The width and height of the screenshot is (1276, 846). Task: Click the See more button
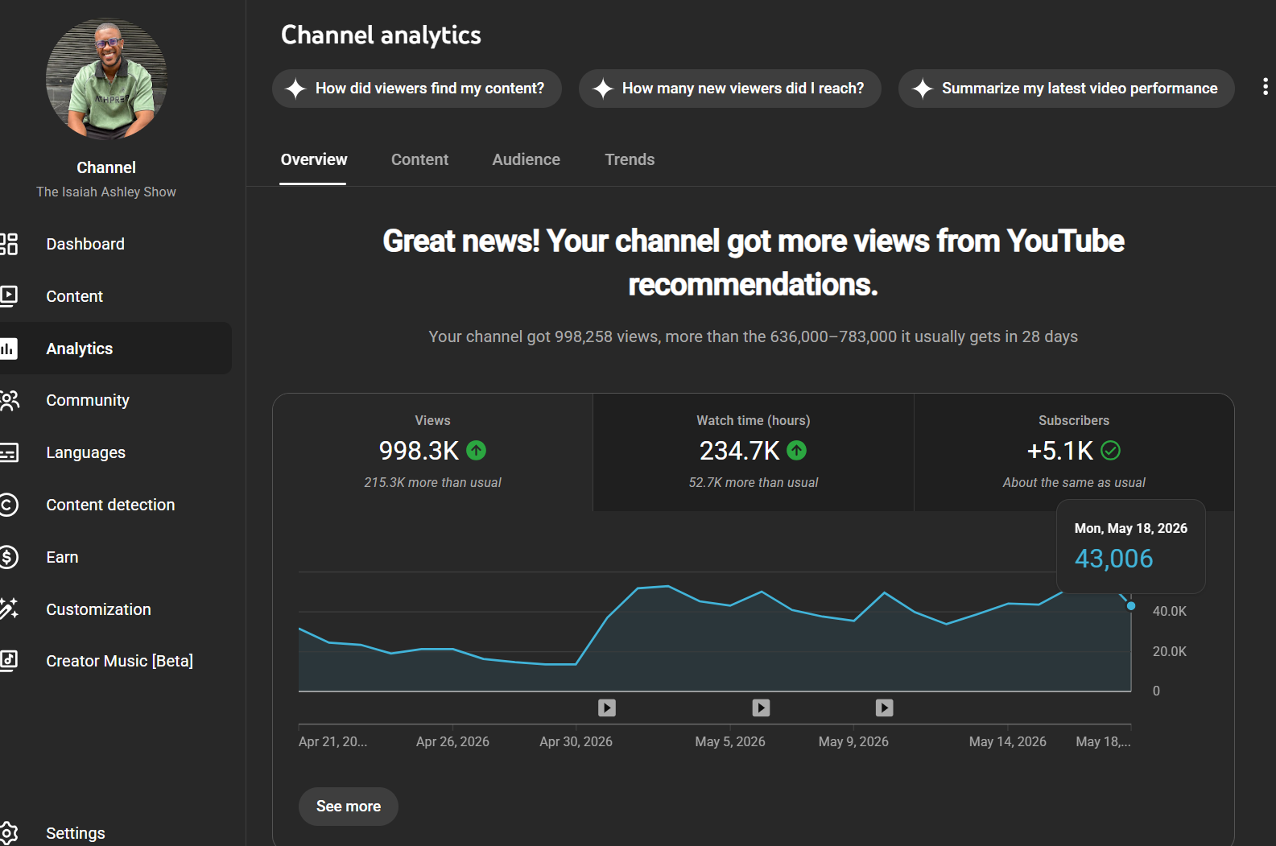click(x=349, y=807)
